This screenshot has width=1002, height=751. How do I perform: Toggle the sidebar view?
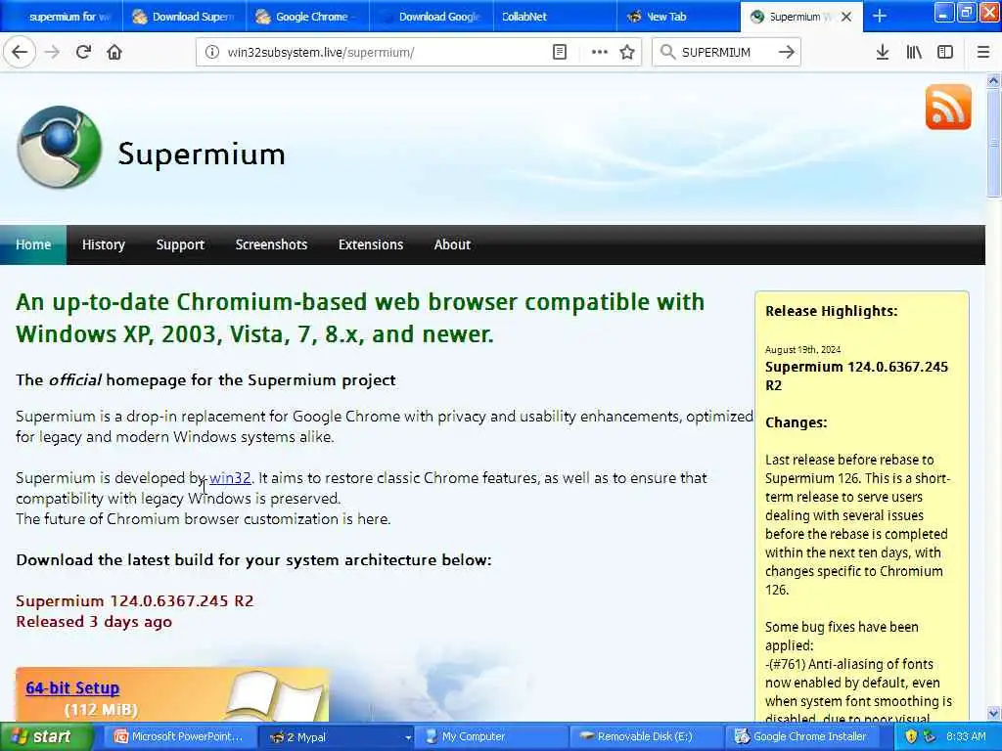945,52
